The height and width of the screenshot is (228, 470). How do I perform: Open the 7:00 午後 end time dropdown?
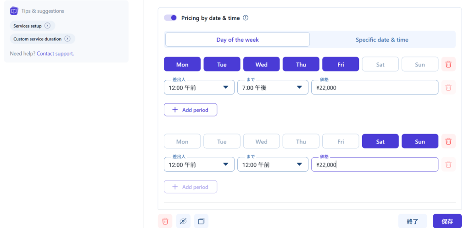pyautogui.click(x=272, y=88)
